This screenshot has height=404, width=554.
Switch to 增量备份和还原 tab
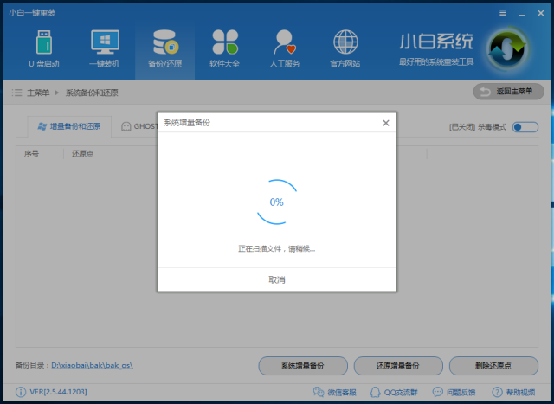69,126
